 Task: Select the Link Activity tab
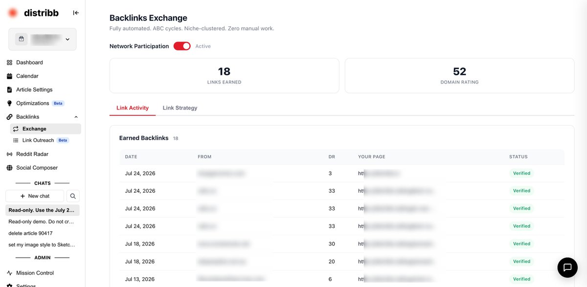pyautogui.click(x=133, y=108)
